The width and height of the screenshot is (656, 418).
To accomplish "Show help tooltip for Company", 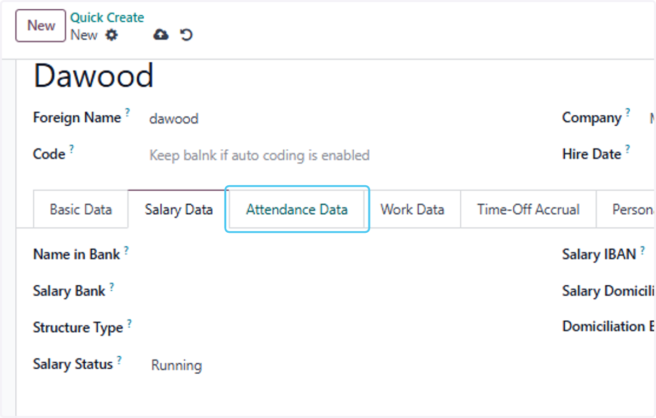I will click(x=628, y=112).
